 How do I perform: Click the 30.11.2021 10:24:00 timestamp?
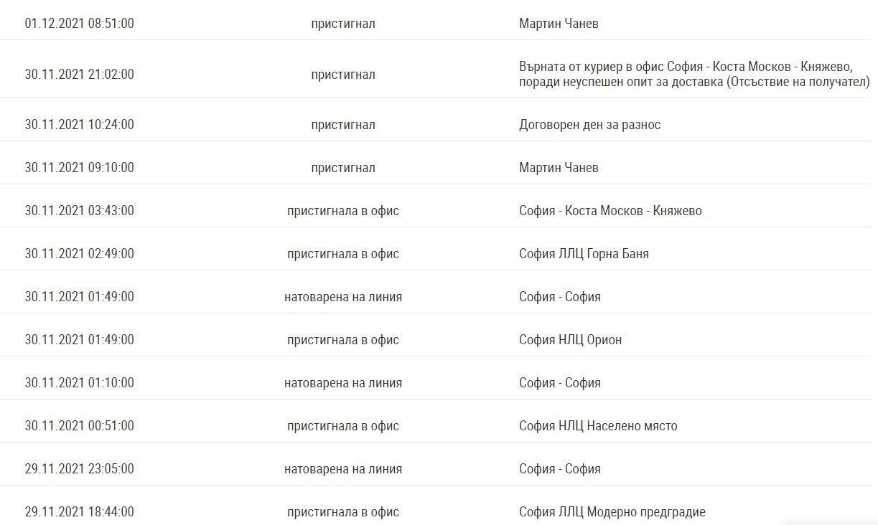(x=79, y=125)
